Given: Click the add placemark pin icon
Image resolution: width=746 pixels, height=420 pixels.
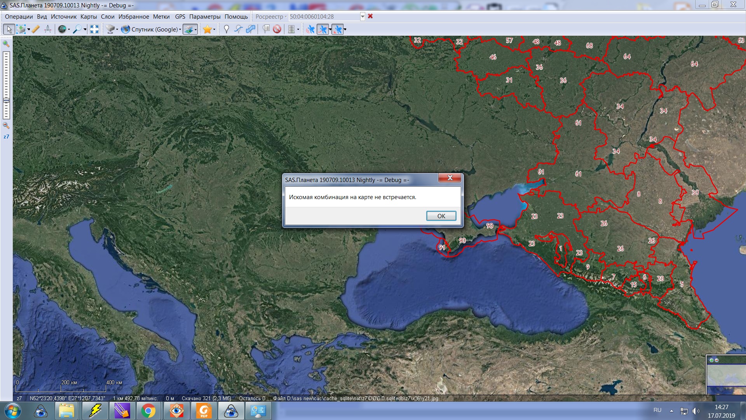Looking at the screenshot, I should coord(227,29).
